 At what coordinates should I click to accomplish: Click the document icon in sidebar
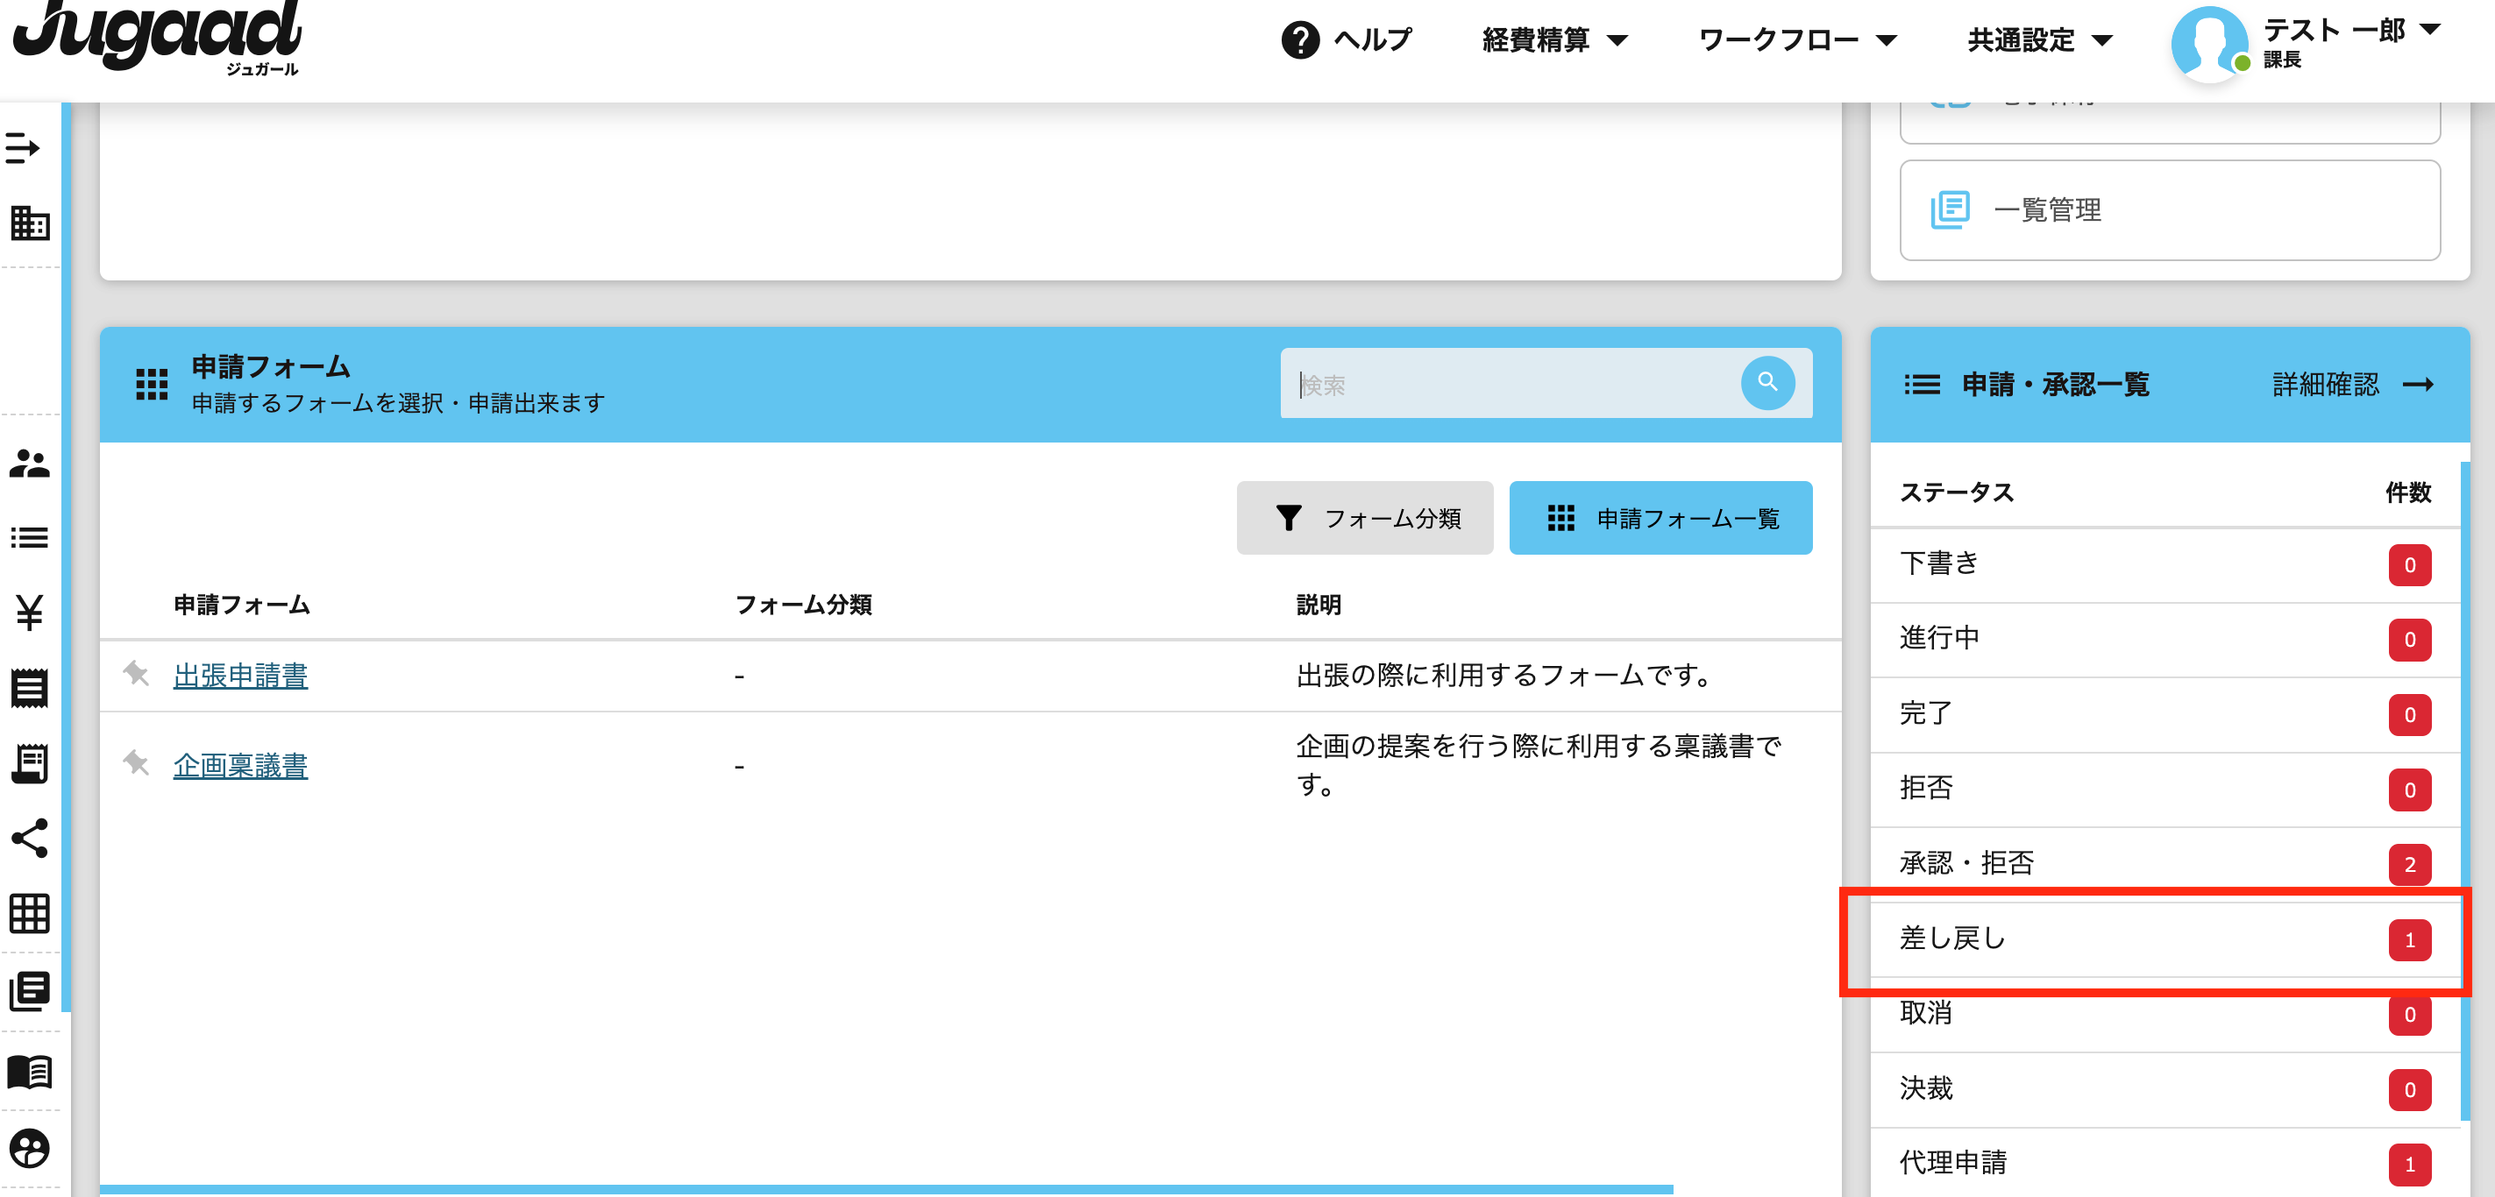point(30,992)
